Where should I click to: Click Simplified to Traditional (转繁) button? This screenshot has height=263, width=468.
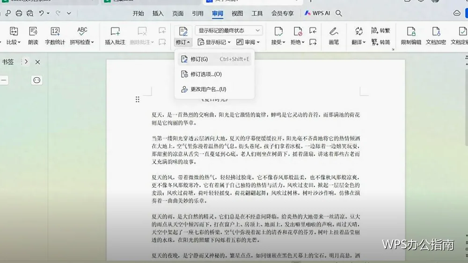[380, 30]
